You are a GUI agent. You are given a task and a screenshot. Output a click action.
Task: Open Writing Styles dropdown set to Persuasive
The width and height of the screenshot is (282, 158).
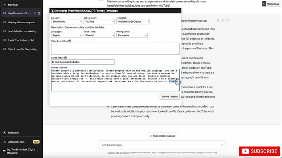click(x=132, y=35)
